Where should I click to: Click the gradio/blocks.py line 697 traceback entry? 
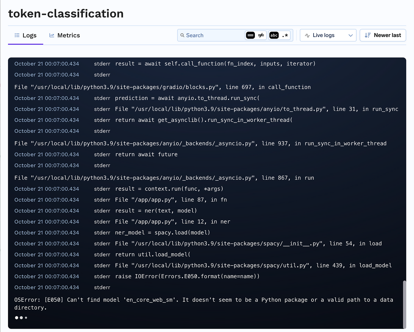click(x=162, y=87)
